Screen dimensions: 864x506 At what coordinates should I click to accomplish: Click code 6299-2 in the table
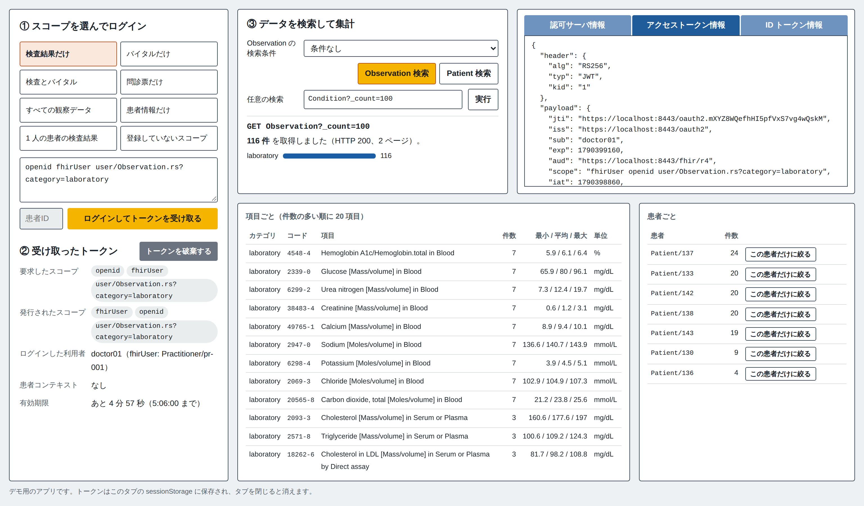click(x=299, y=290)
